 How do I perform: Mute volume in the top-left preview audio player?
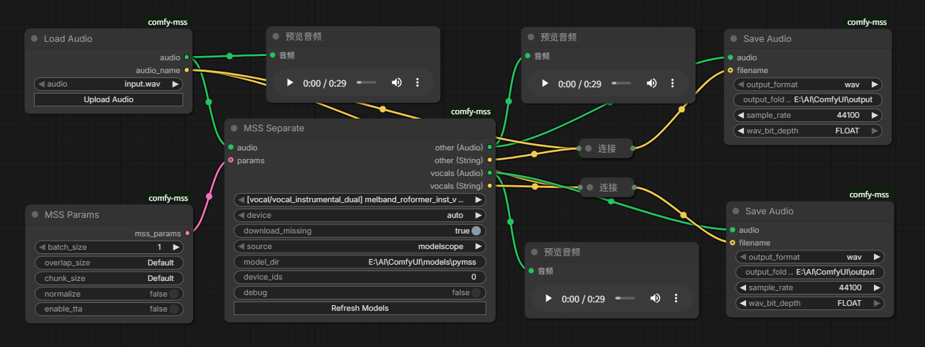397,83
